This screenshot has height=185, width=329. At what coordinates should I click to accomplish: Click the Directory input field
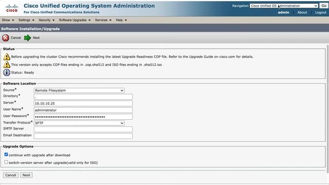83,97
